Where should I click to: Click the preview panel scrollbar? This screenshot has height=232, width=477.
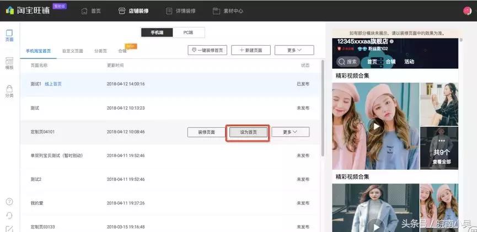click(x=461, y=40)
